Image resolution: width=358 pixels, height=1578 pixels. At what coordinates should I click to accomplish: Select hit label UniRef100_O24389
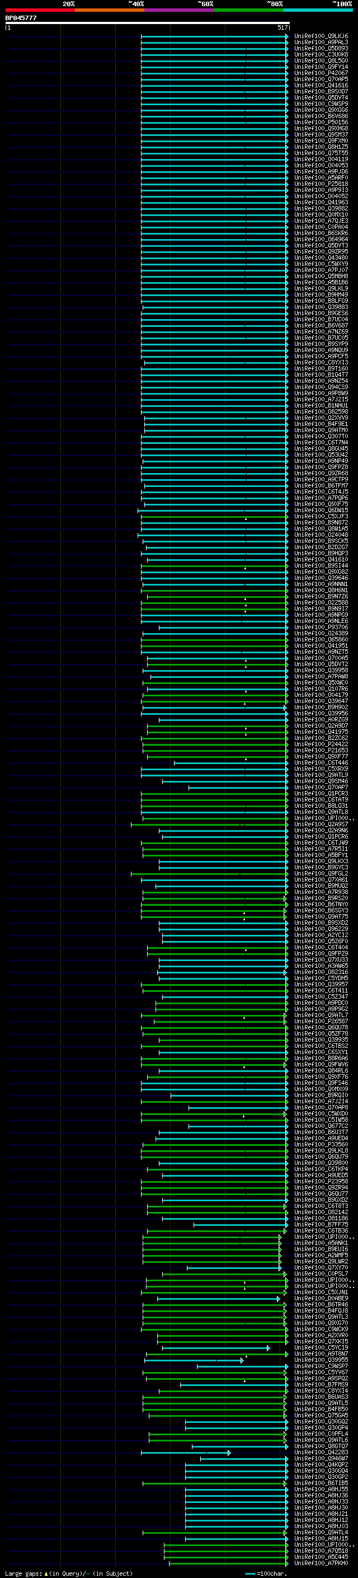point(321,634)
